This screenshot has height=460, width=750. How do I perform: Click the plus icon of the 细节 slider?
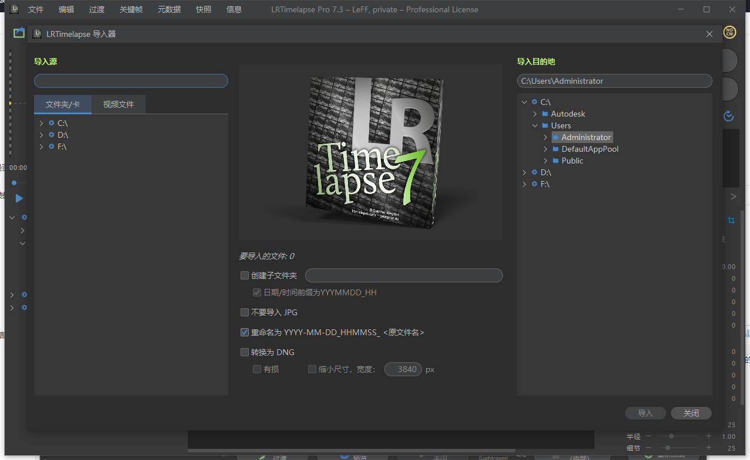[x=709, y=448]
